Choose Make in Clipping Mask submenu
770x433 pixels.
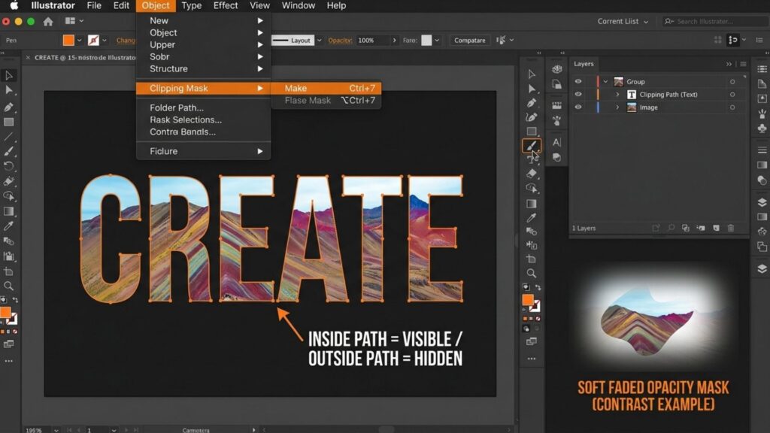coord(326,89)
